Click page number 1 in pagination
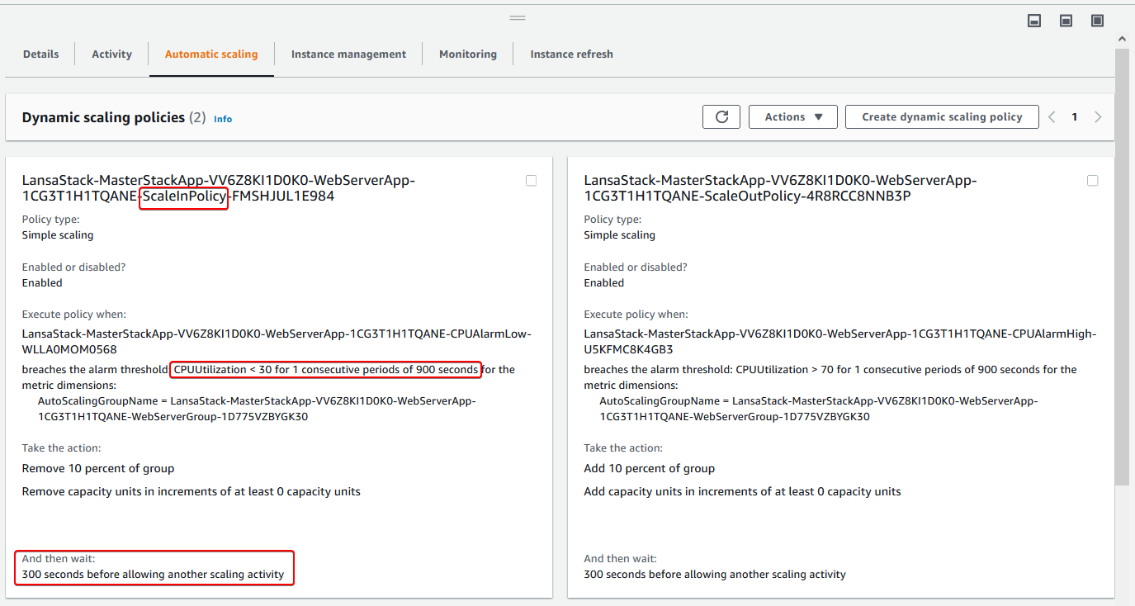This screenshot has height=606, width=1135. tap(1075, 117)
